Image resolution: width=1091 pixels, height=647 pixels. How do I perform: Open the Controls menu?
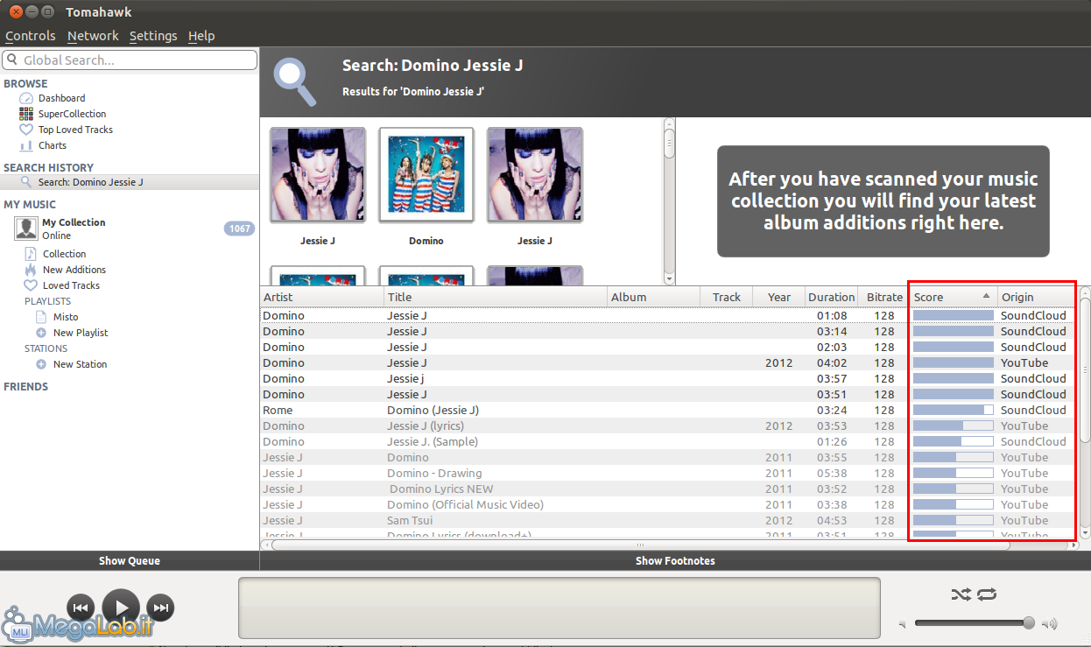(x=31, y=36)
